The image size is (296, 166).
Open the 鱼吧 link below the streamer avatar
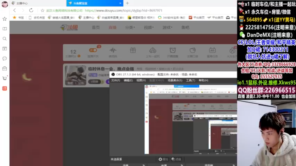[x=70, y=83]
